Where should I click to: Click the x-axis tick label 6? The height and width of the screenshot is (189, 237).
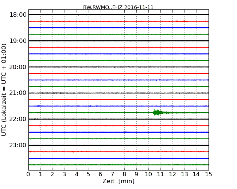(x=100, y=174)
